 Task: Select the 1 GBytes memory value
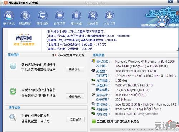pyautogui.click(x=121, y=80)
